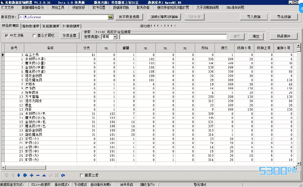
Task: Switch to the 物品数据库 tab
Action: (x=10, y=26)
